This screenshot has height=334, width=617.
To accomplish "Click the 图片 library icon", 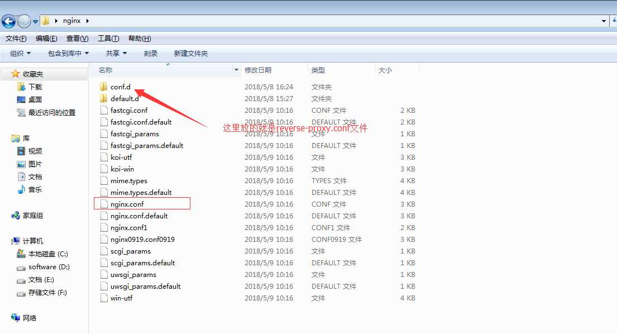I will 21,164.
